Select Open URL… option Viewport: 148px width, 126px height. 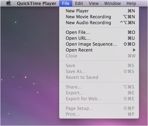(x=99, y=38)
